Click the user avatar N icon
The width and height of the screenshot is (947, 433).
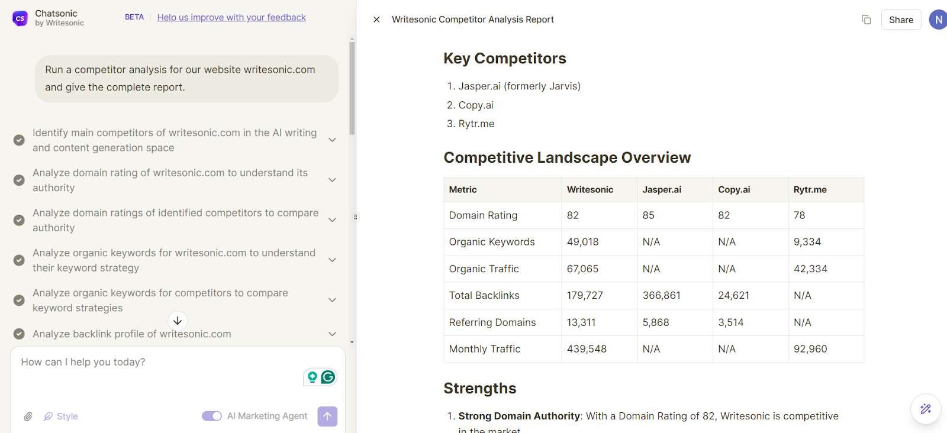point(938,20)
